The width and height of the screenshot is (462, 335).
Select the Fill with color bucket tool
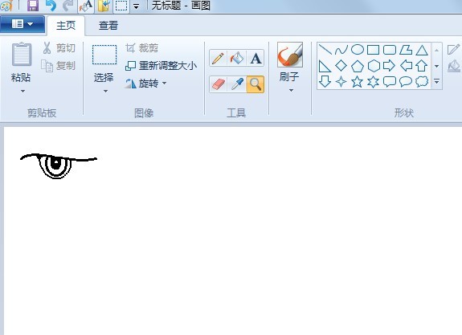(236, 58)
